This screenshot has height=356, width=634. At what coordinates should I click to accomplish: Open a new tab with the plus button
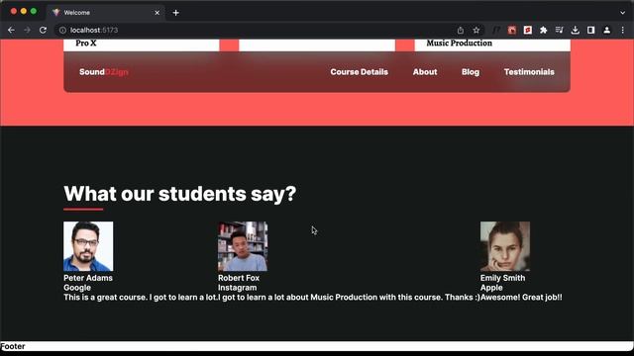click(x=176, y=13)
